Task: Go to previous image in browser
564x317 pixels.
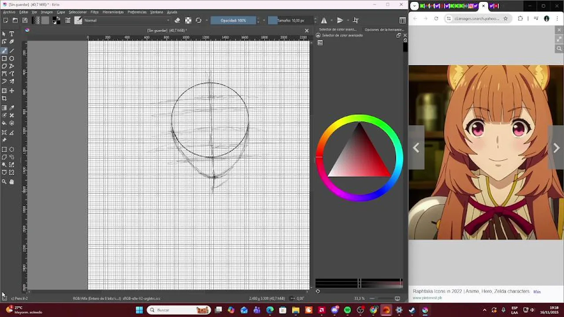Action: pyautogui.click(x=416, y=148)
